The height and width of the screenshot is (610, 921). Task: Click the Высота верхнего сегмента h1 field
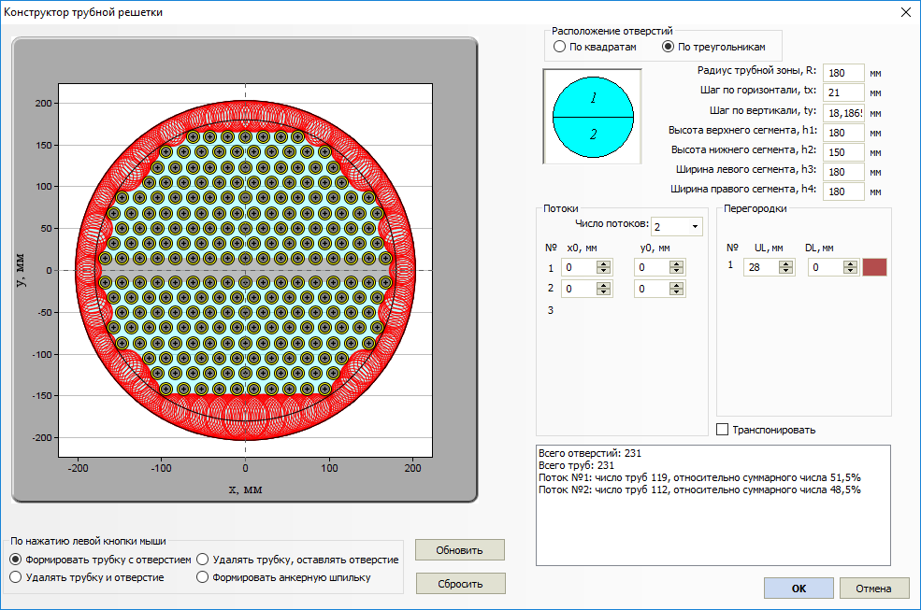click(x=843, y=133)
